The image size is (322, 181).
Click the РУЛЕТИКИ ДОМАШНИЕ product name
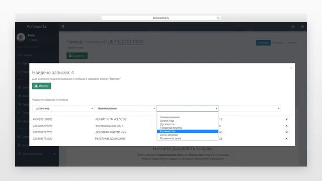pos(110,139)
